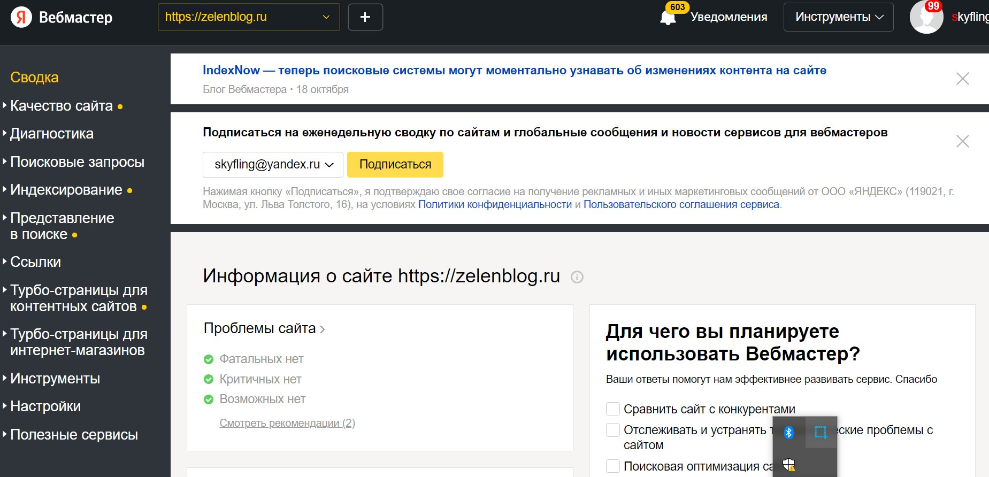Check 'Сравнить сайт с конкурентами' option
This screenshot has width=989, height=477.
[613, 409]
